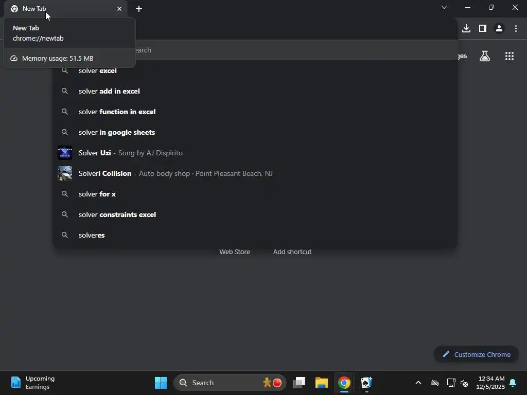Viewport: 527px width, 395px height.
Task: Toggle the side panel icon
Action: 483,29
